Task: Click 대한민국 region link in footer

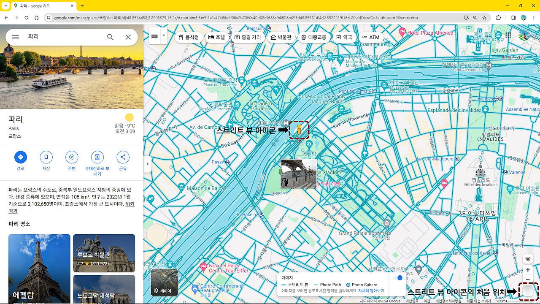Action: [x=412, y=301]
